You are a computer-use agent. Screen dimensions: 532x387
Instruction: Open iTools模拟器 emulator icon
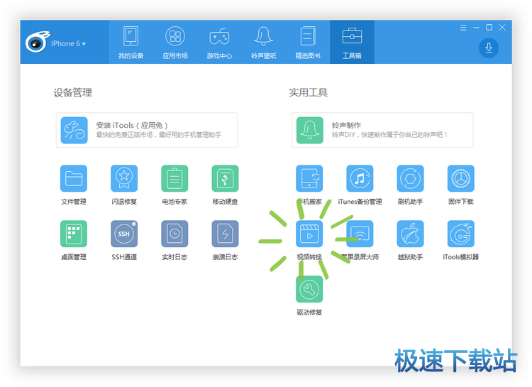tap(461, 234)
